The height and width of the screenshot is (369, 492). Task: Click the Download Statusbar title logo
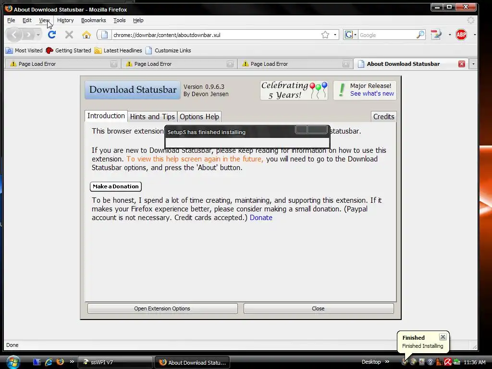(x=133, y=90)
